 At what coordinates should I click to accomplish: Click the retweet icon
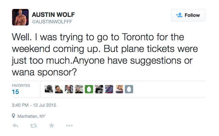pos(33,126)
